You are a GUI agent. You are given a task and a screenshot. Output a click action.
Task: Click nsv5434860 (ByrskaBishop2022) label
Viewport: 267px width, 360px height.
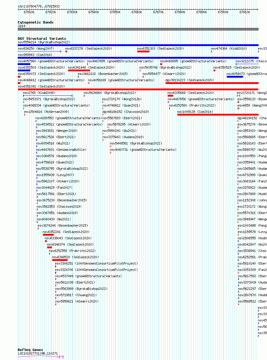(110, 93)
